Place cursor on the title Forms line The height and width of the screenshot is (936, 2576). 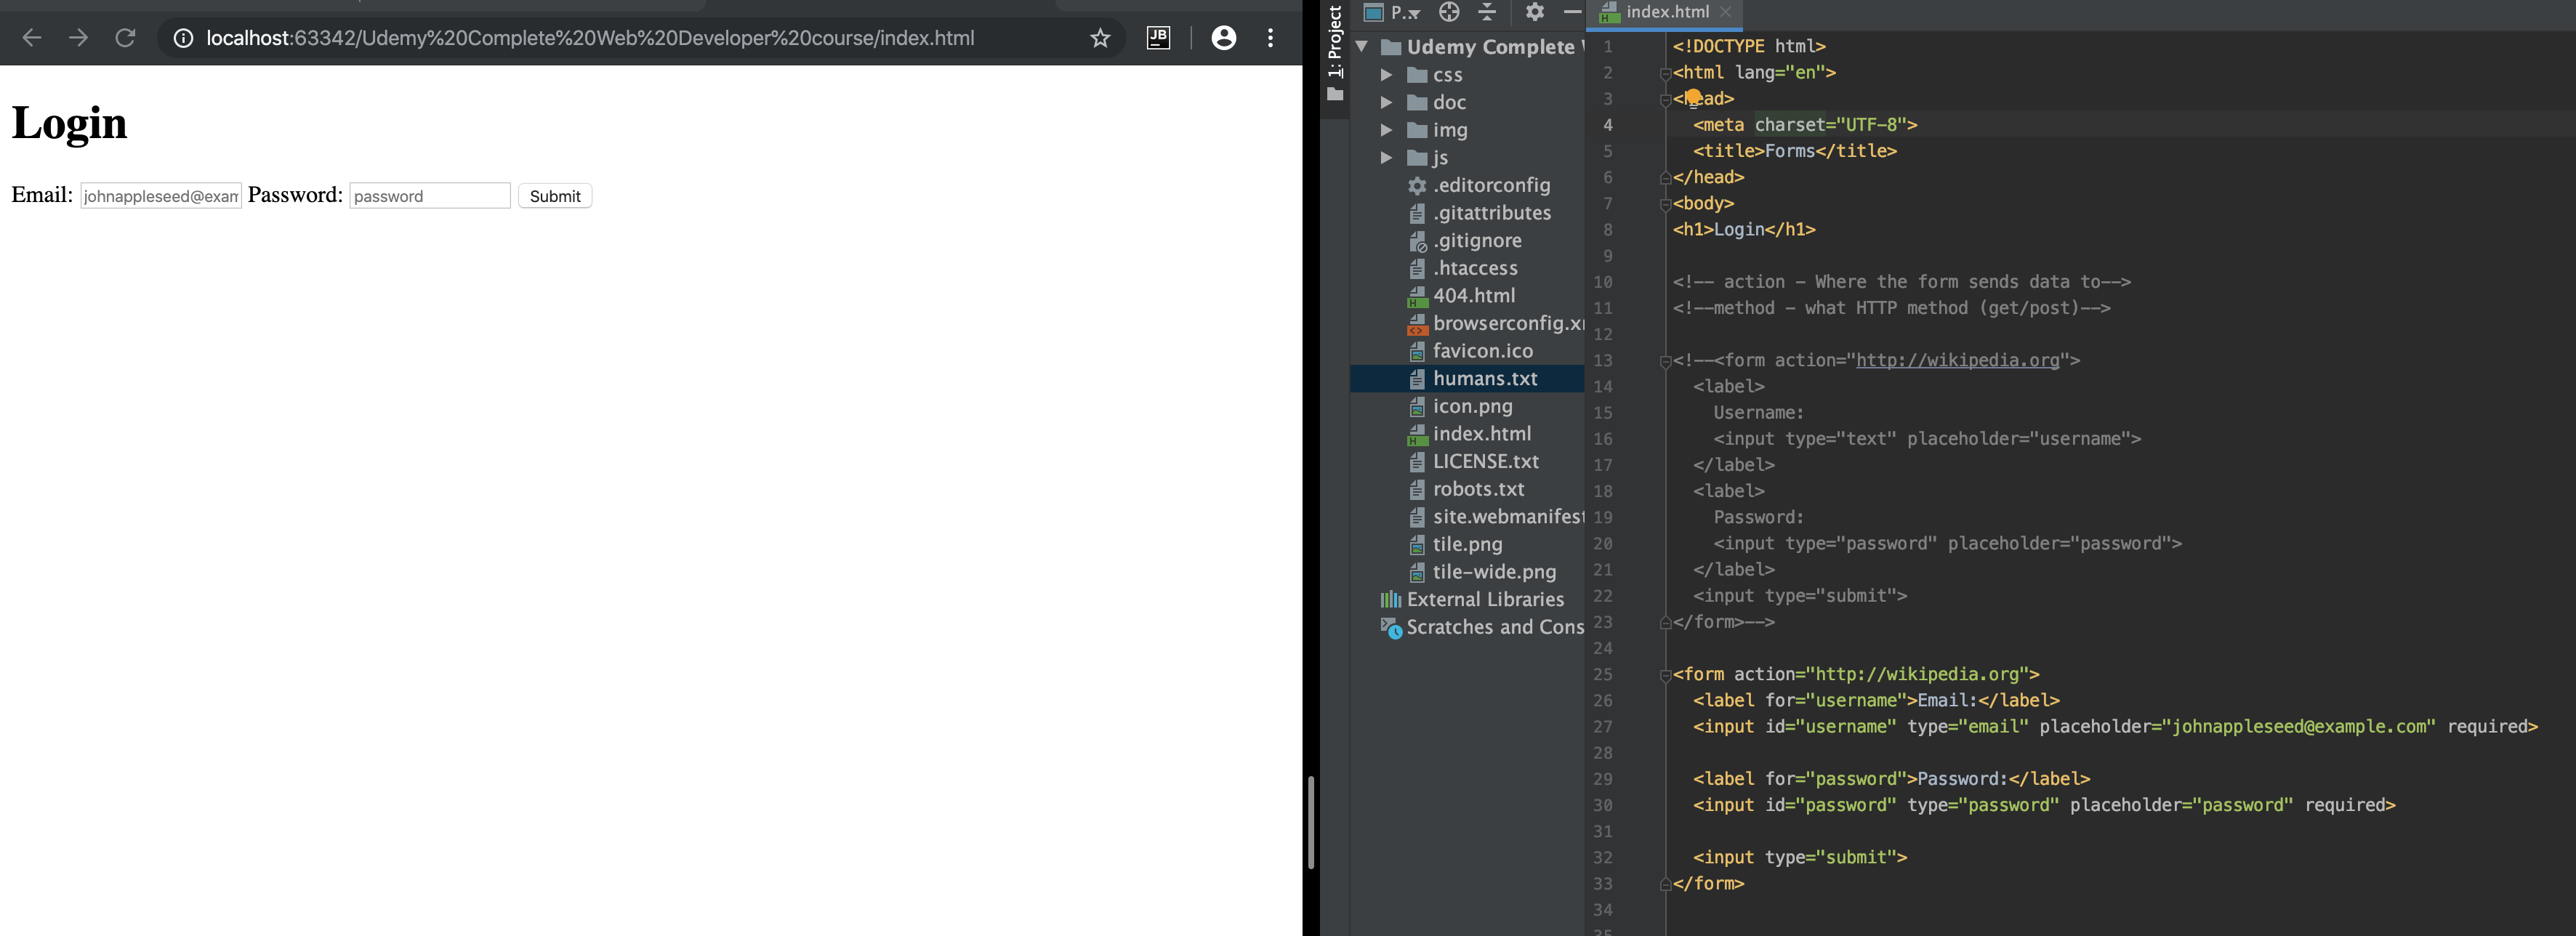pos(1795,151)
